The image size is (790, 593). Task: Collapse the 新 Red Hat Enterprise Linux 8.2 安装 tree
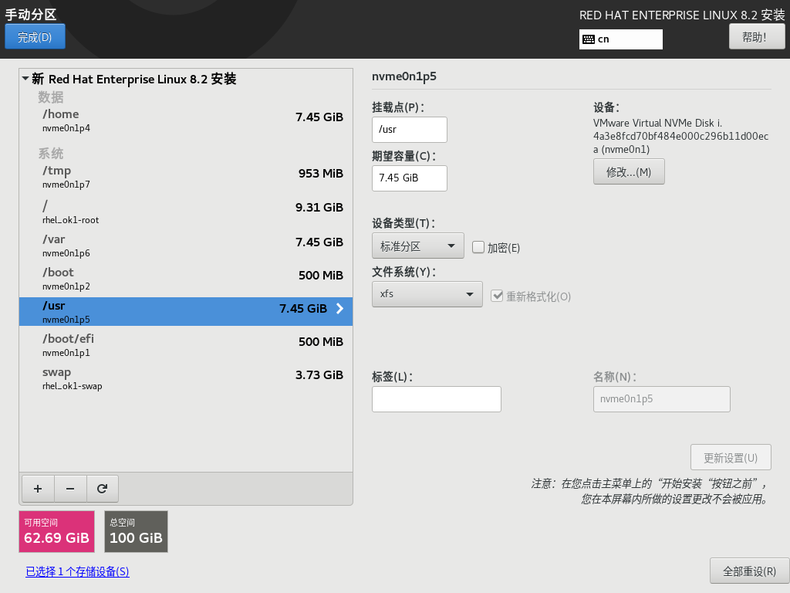pyautogui.click(x=25, y=79)
